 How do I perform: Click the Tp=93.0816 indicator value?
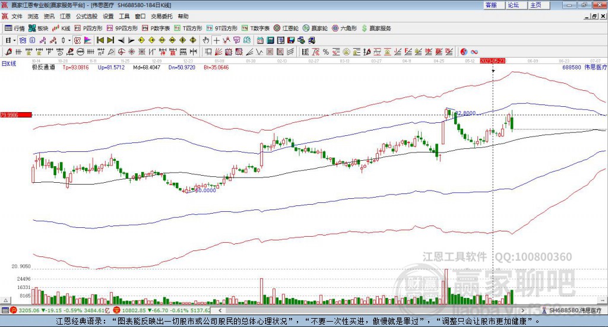tap(75, 68)
